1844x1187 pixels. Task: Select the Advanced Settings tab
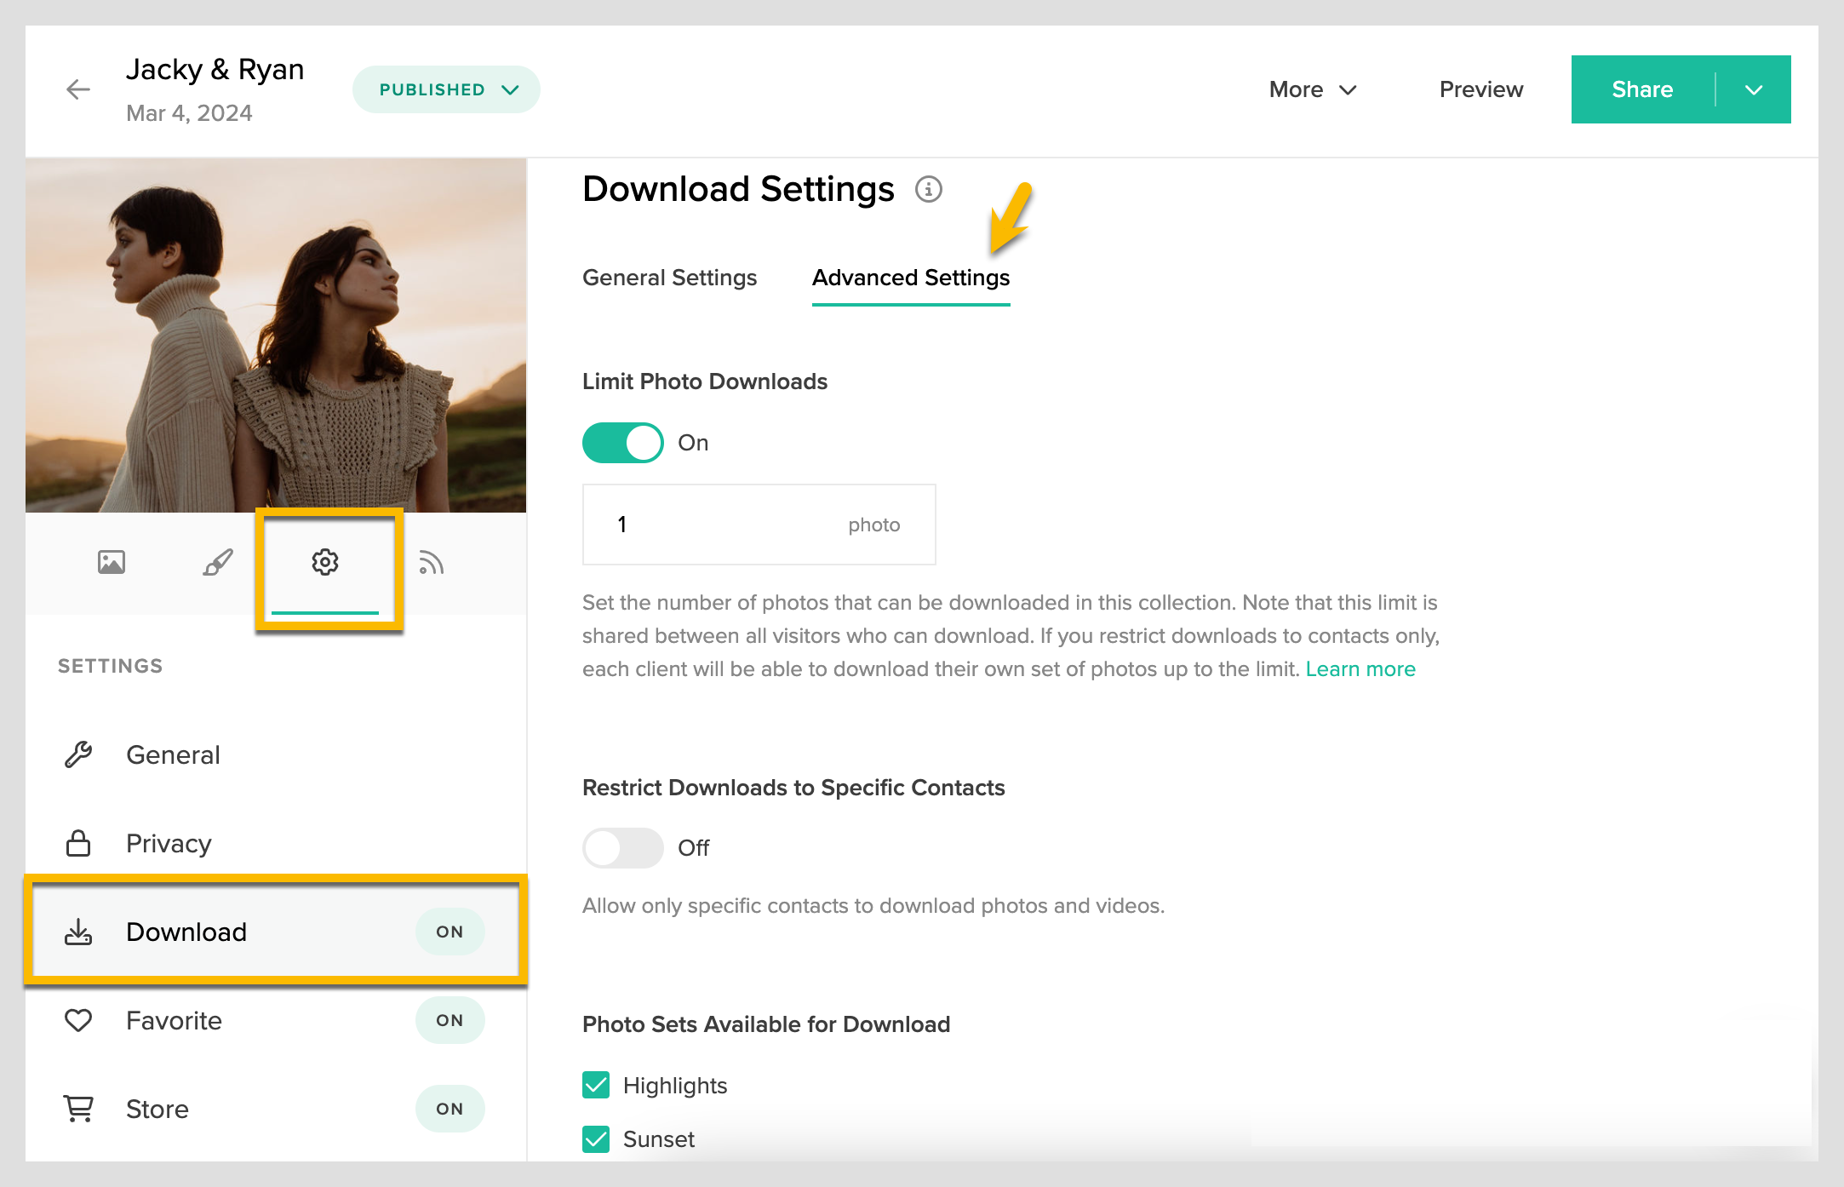click(910, 278)
